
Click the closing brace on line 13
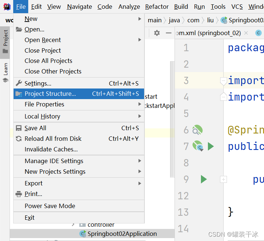tap(231, 212)
